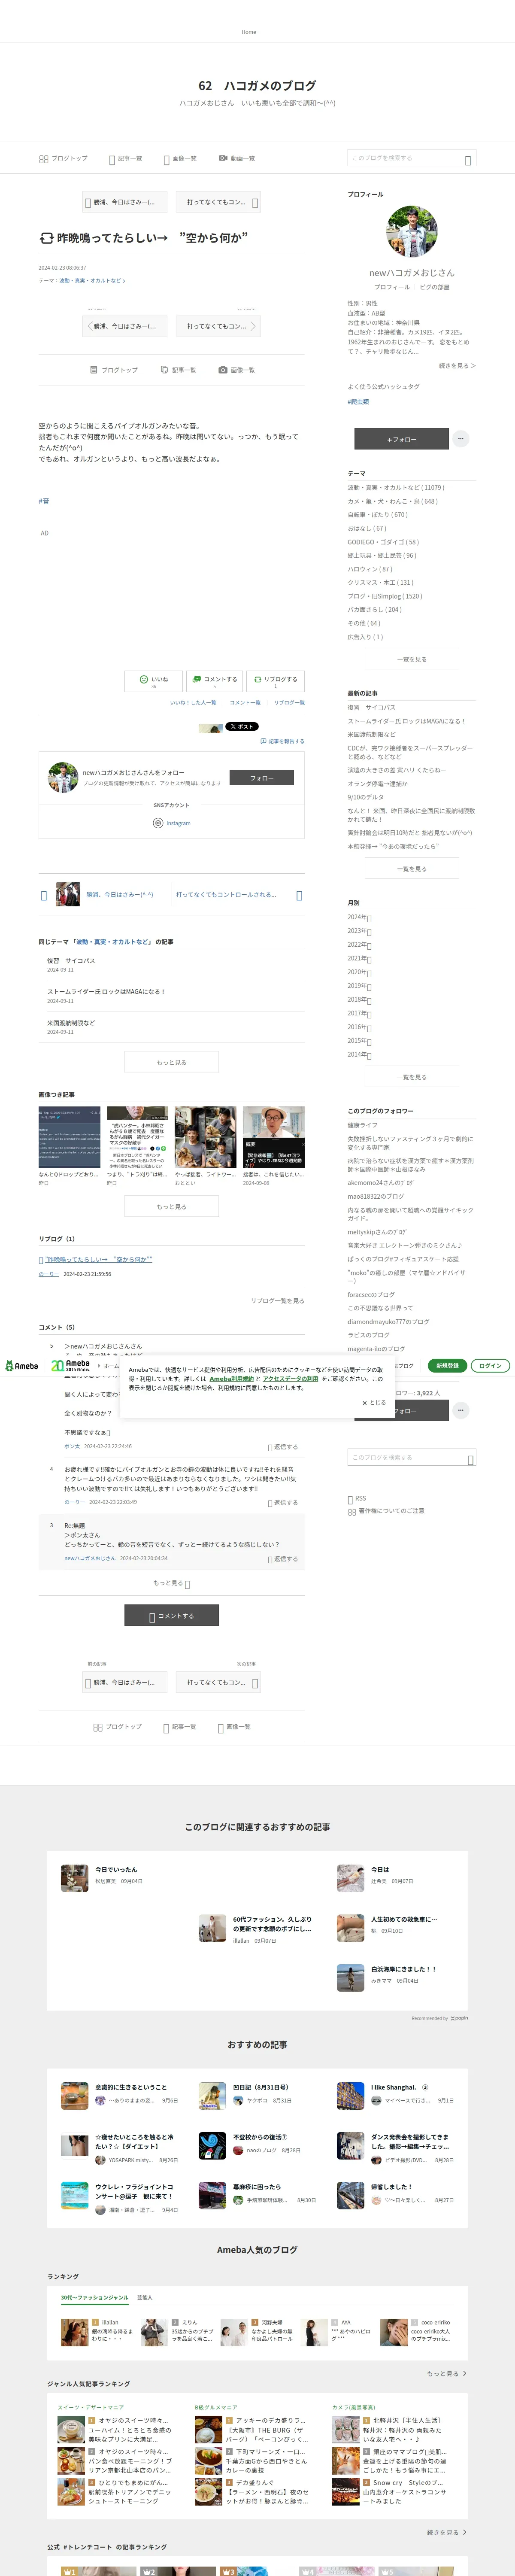Click Home at the page top
This screenshot has width=515, height=2576.
coord(249,32)
